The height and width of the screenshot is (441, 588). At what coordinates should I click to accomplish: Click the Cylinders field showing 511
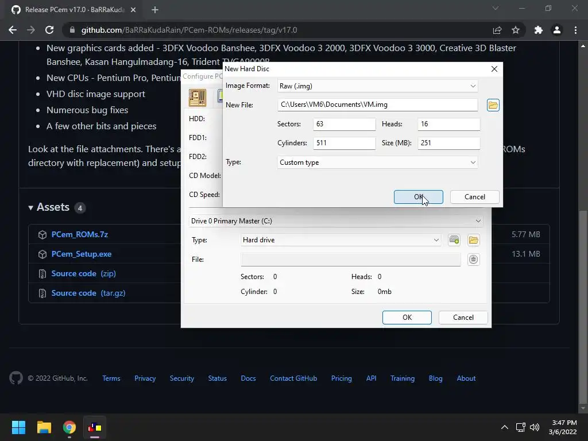coord(345,143)
